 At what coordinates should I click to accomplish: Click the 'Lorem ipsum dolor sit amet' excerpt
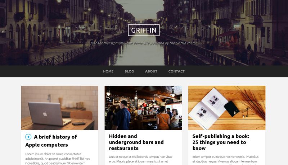58,159
